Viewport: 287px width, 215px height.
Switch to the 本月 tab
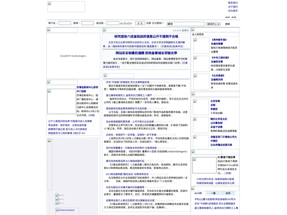[228, 193]
